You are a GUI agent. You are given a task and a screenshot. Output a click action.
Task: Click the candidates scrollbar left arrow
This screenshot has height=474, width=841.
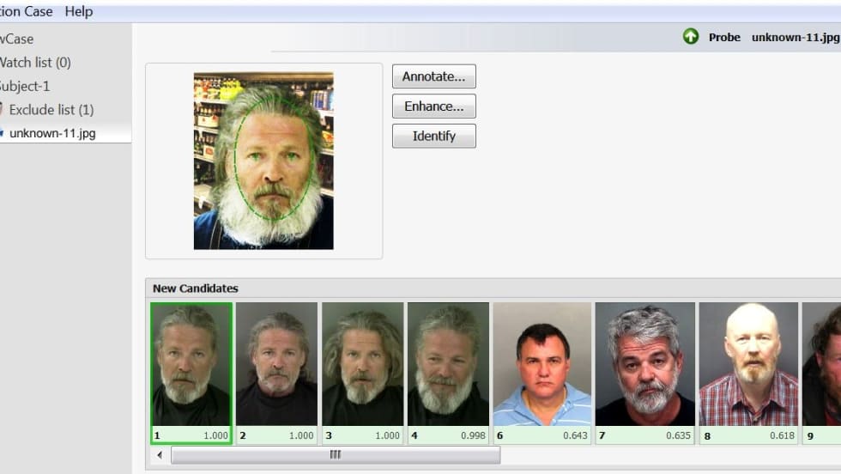[160, 455]
